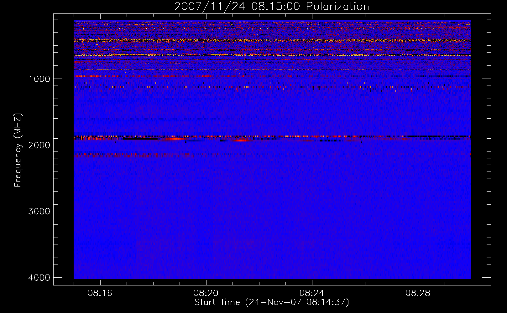Image resolution: width=507 pixels, height=313 pixels.
Task: Click the 08:16 time tick label
Action: point(100,293)
